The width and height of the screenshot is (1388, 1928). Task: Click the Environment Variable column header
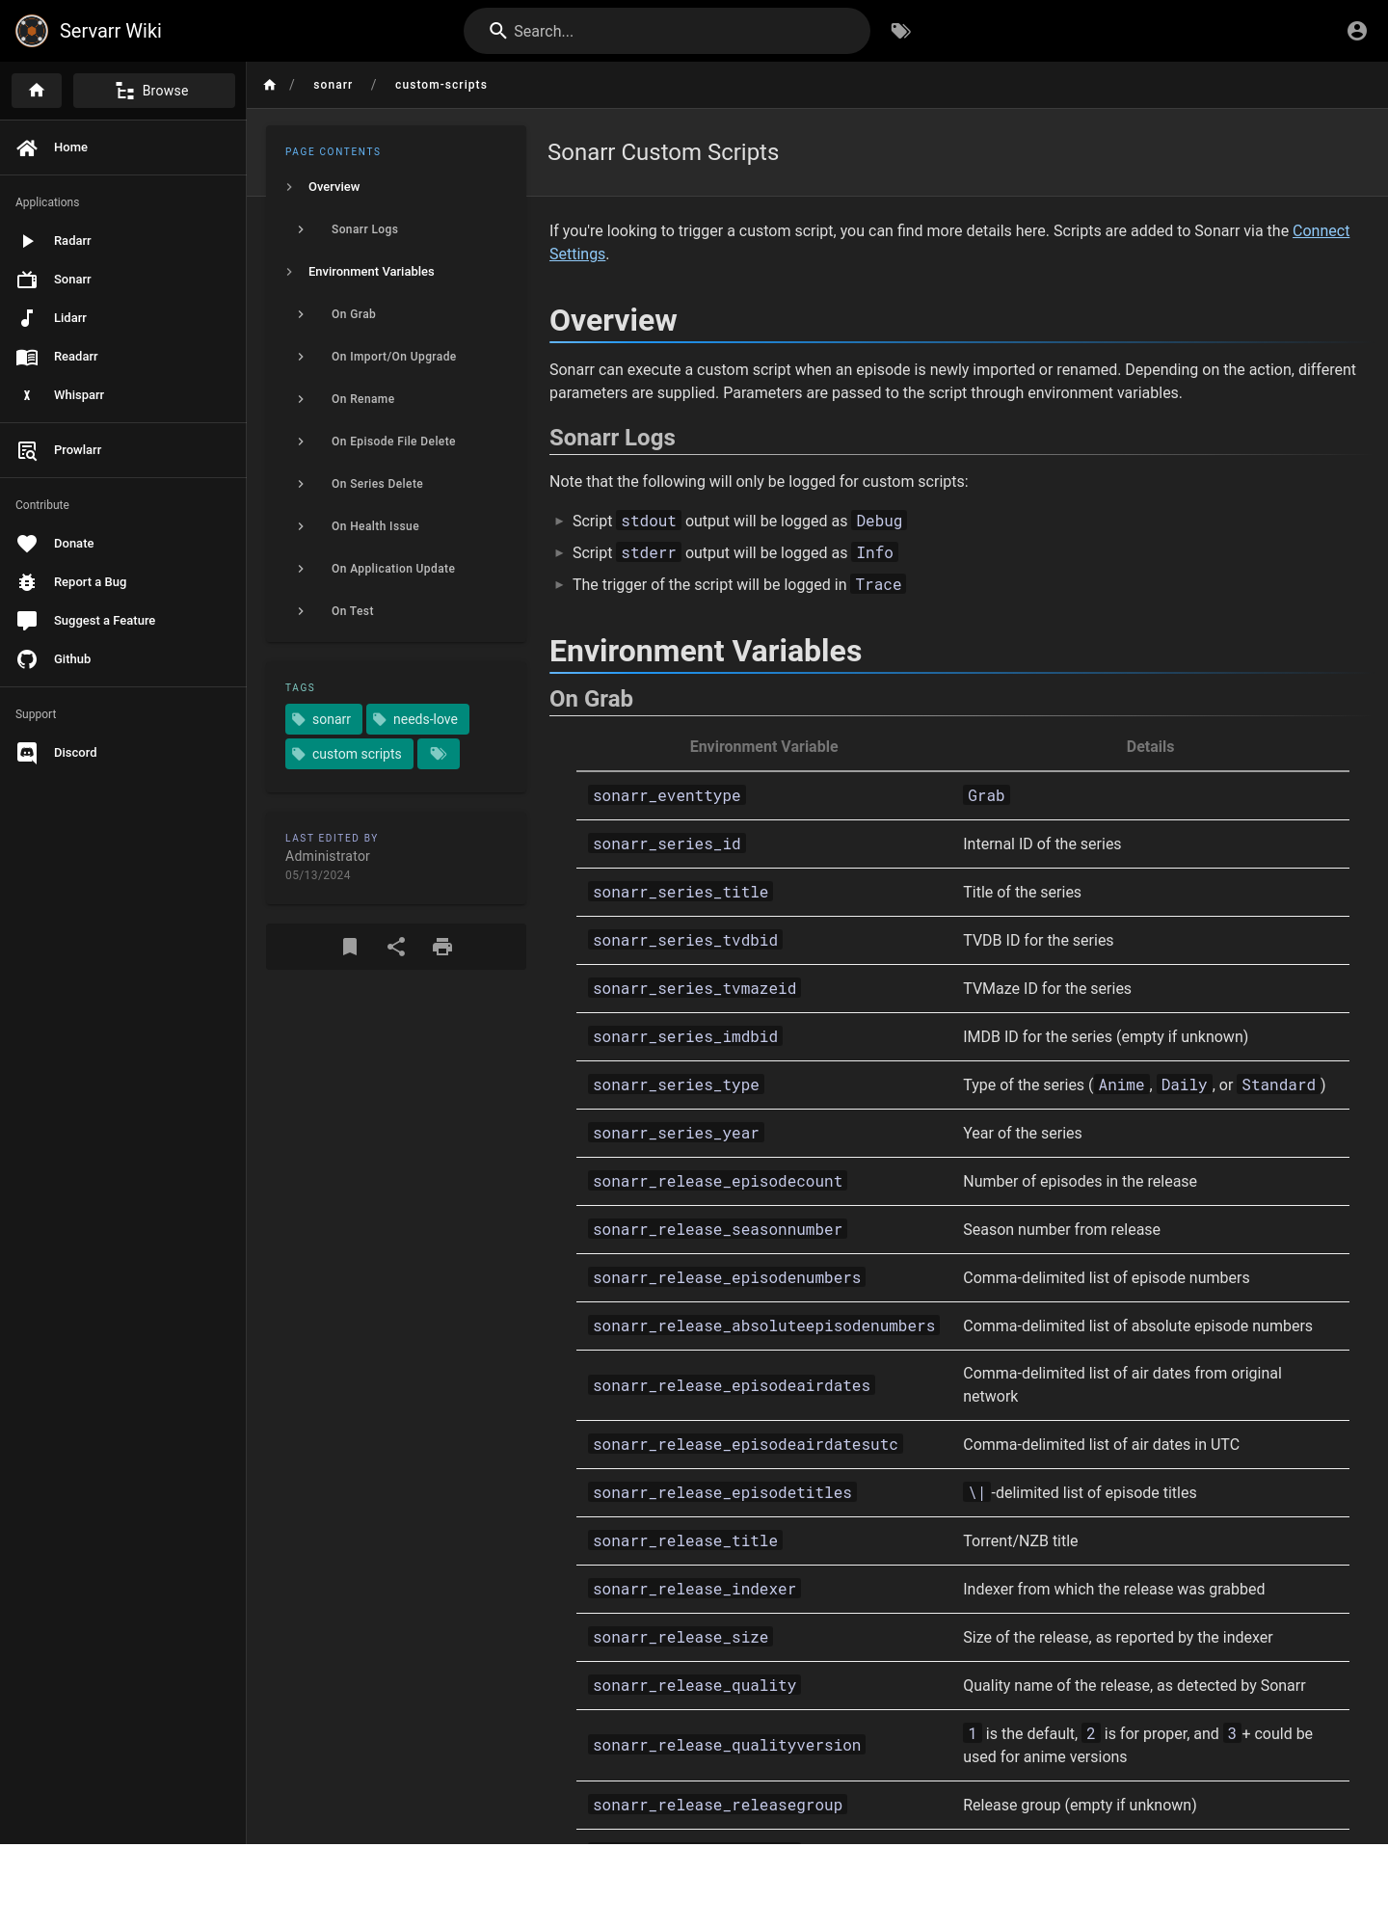(763, 747)
